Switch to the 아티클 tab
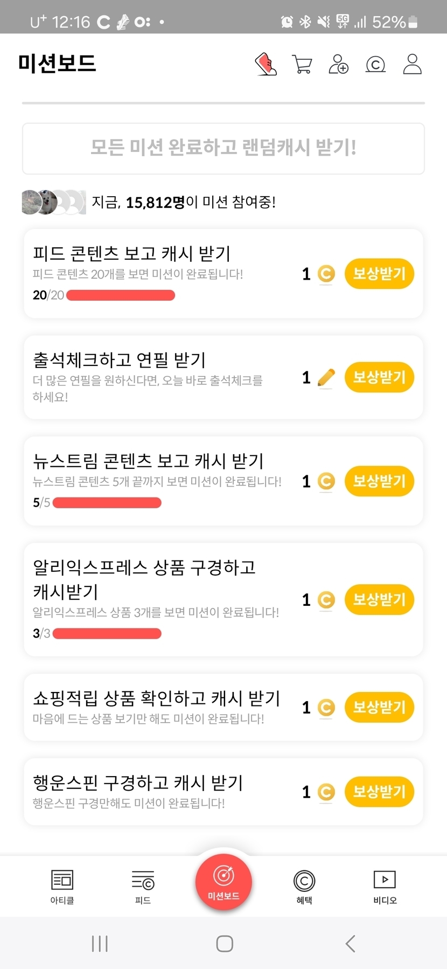 (x=62, y=887)
